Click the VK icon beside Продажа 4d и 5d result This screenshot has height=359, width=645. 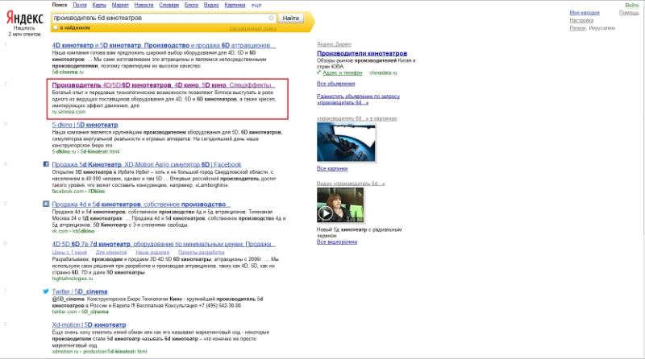click(46, 204)
